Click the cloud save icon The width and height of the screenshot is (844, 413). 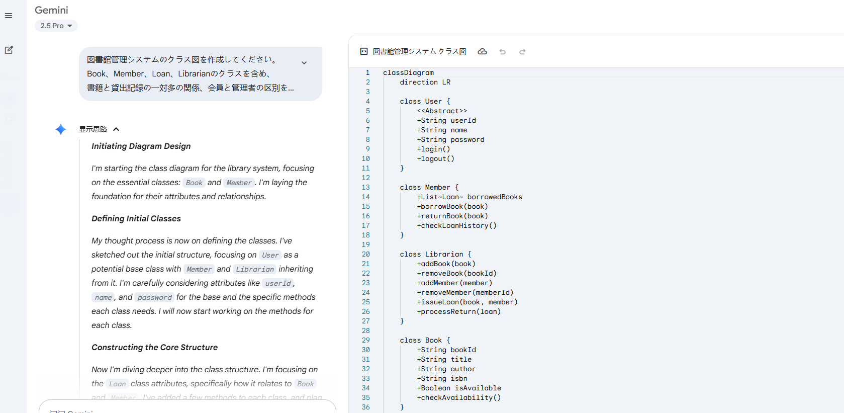click(482, 51)
